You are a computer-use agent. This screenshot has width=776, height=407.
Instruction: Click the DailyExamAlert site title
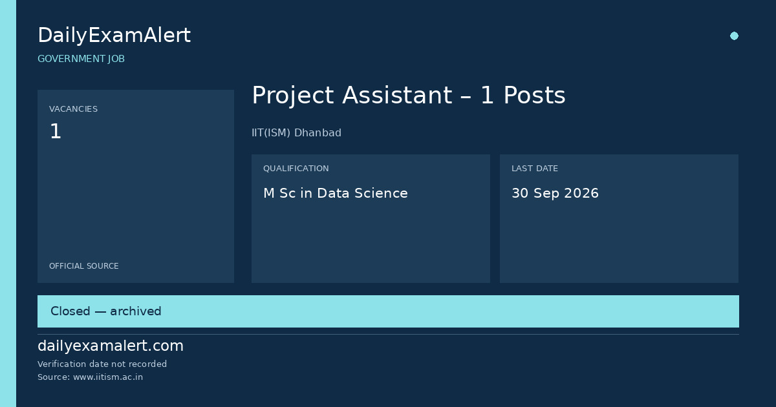coord(114,36)
